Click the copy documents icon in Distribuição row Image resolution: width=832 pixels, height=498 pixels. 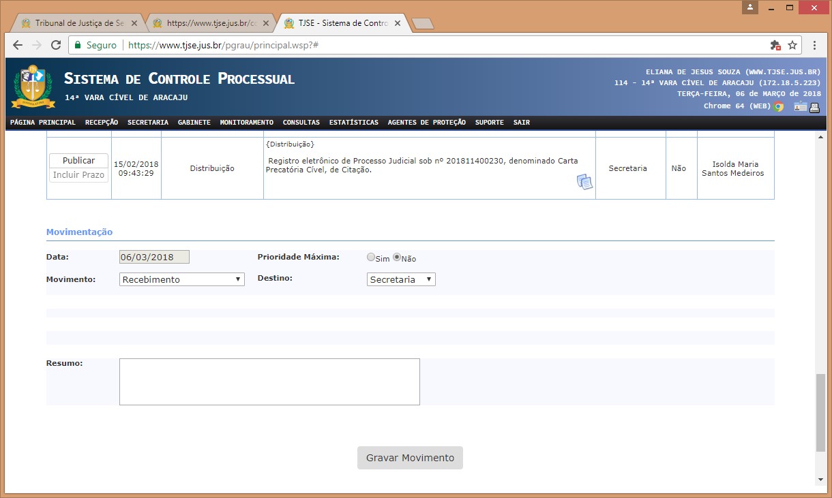pos(584,182)
